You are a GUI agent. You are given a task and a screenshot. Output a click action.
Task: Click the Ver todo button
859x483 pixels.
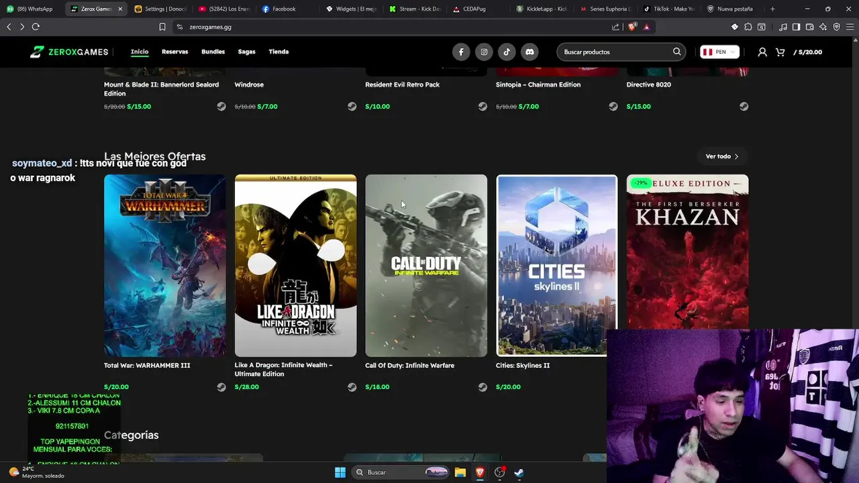pyautogui.click(x=722, y=156)
